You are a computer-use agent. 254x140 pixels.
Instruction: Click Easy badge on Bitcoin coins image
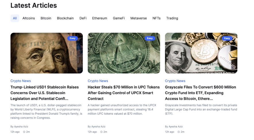[227, 38]
